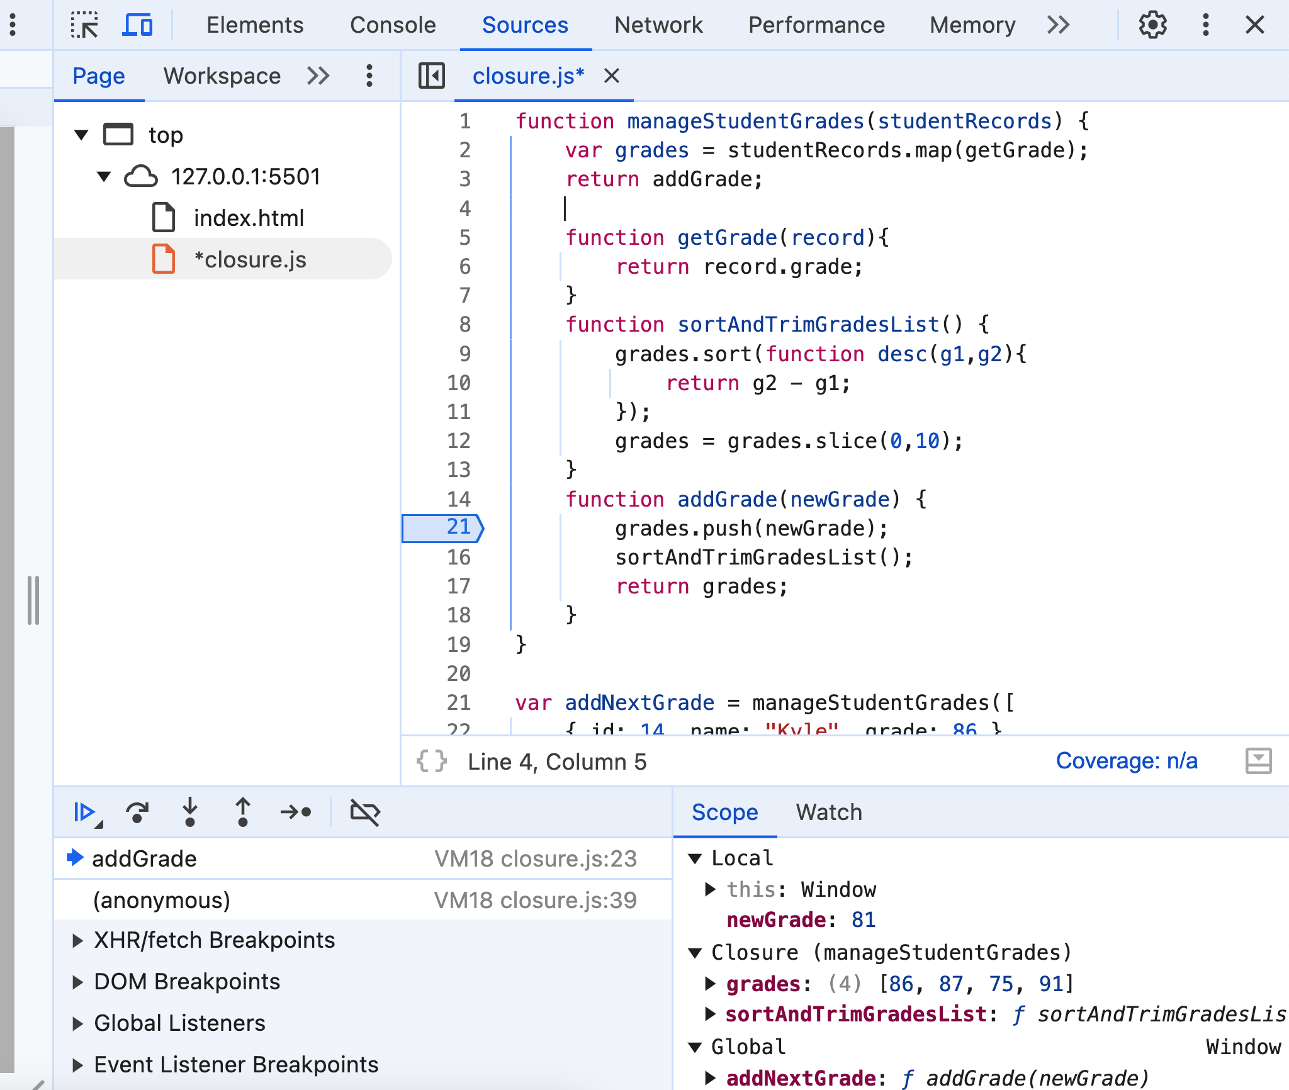This screenshot has height=1090, width=1289.
Task: Switch to the Console tab
Action: tap(393, 25)
